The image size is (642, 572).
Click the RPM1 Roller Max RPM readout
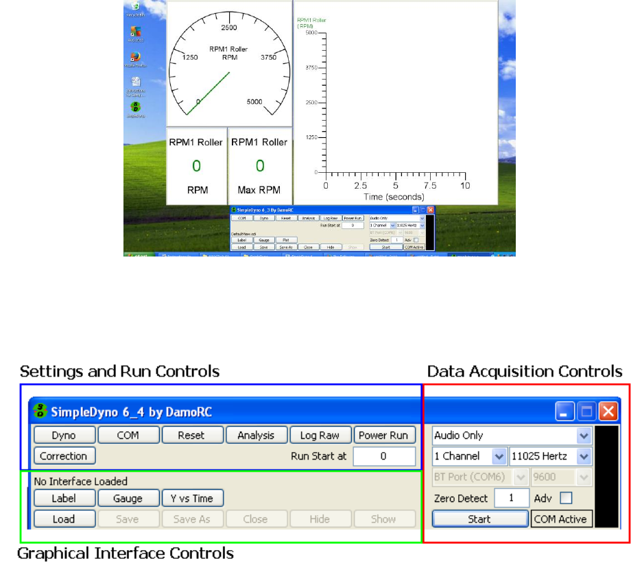(259, 166)
